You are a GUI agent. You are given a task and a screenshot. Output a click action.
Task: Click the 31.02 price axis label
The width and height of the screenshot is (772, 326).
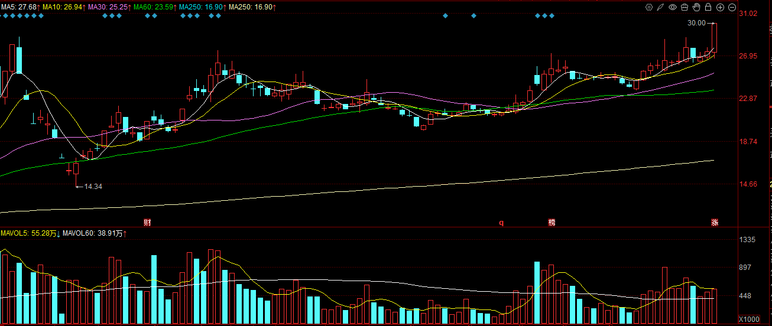click(749, 13)
